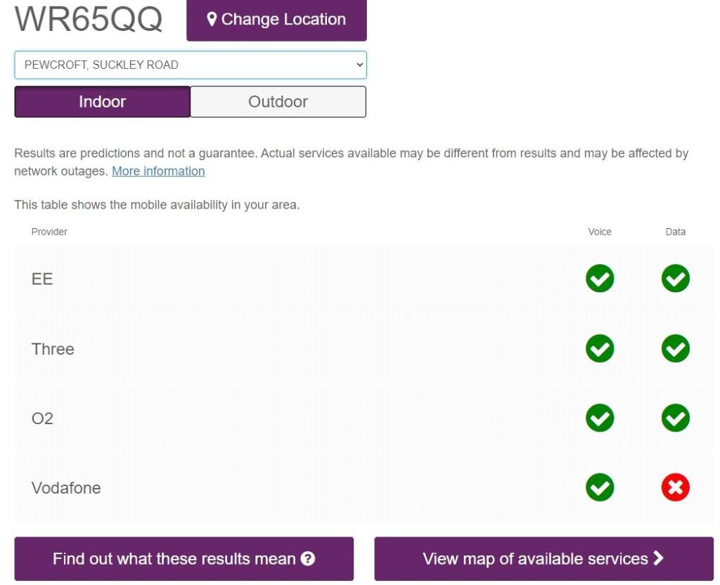
Task: Click Vodafone data red cross icon
Action: tap(675, 488)
